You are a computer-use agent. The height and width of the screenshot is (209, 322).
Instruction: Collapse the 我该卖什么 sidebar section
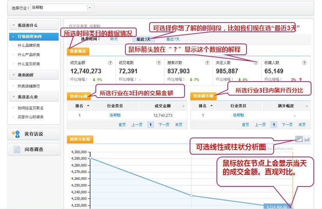pyautogui.click(x=34, y=25)
